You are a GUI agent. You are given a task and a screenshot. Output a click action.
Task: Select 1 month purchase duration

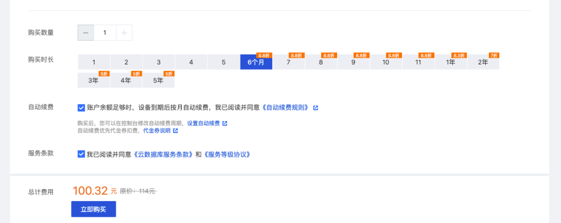pos(94,62)
